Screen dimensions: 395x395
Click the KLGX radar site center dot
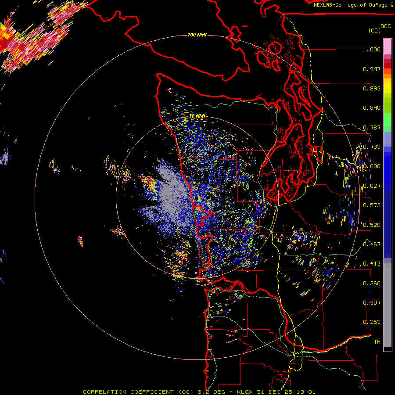197,198
